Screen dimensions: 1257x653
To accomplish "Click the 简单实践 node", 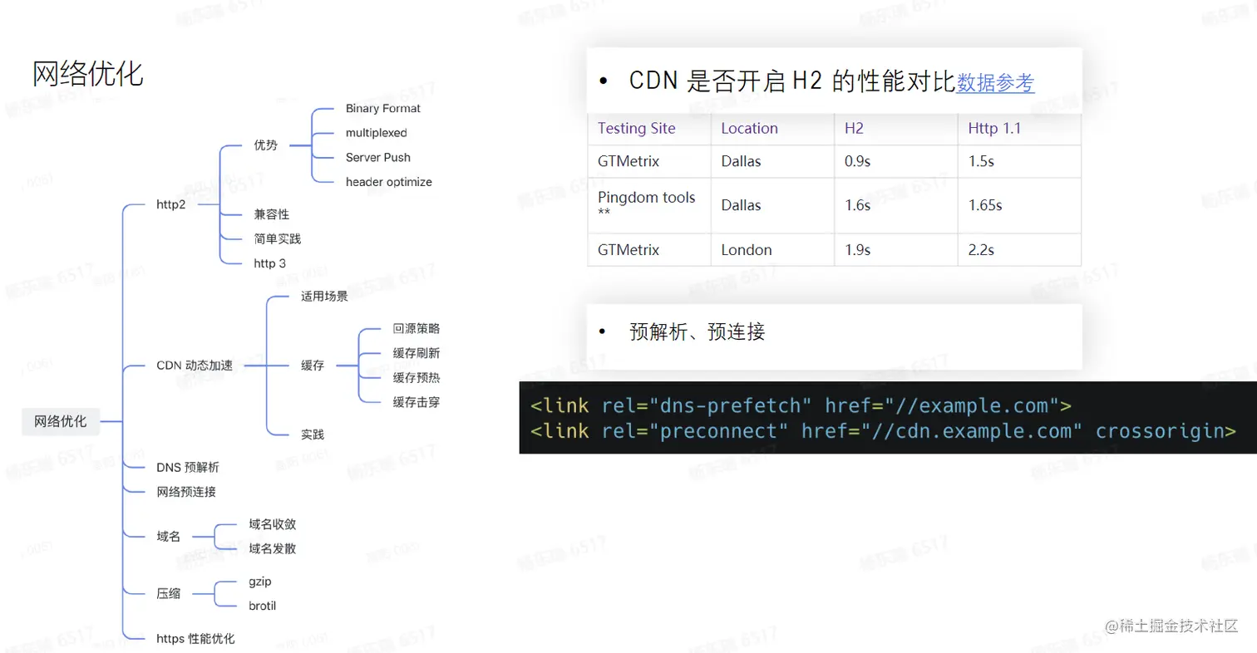I will [x=277, y=239].
